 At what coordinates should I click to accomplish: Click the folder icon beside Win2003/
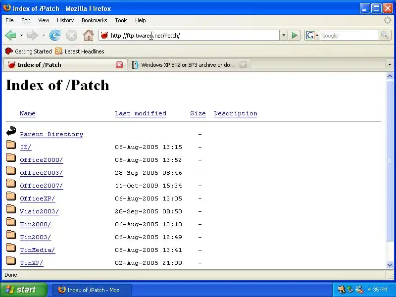[x=11, y=235]
